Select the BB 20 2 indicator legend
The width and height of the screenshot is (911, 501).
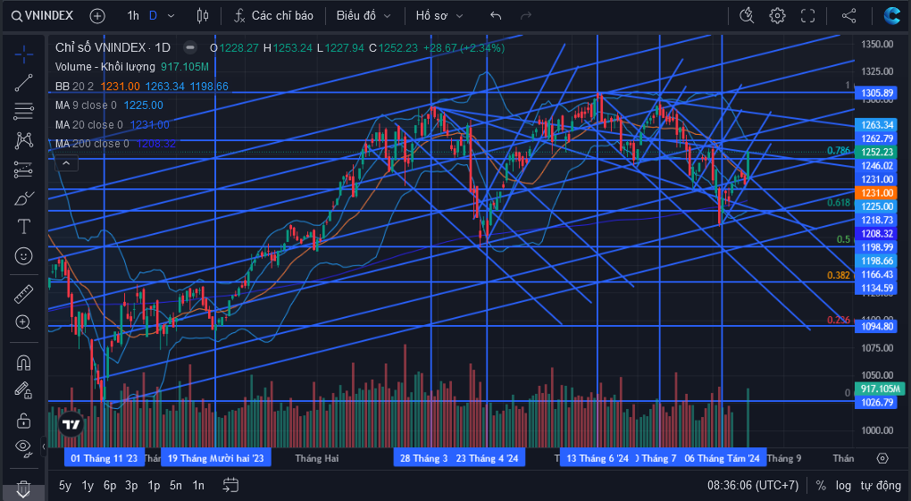pyautogui.click(x=74, y=86)
